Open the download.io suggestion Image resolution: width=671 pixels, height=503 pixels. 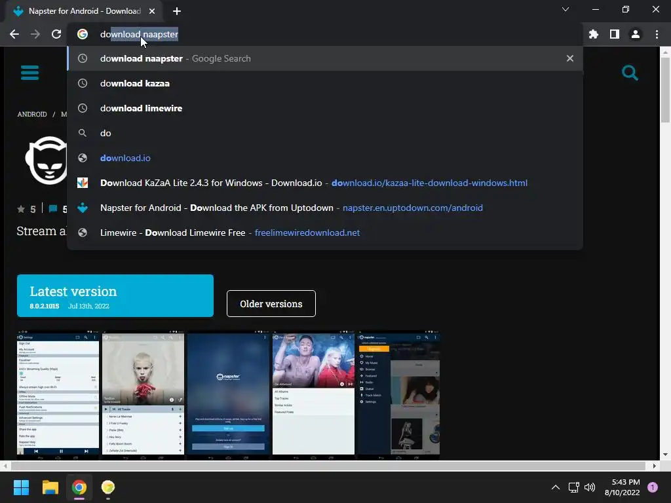pyautogui.click(x=325, y=158)
